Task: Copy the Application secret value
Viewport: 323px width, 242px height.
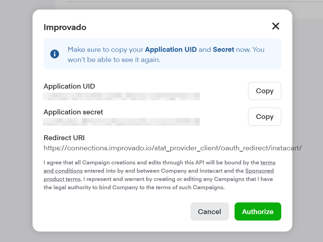Action: click(264, 117)
